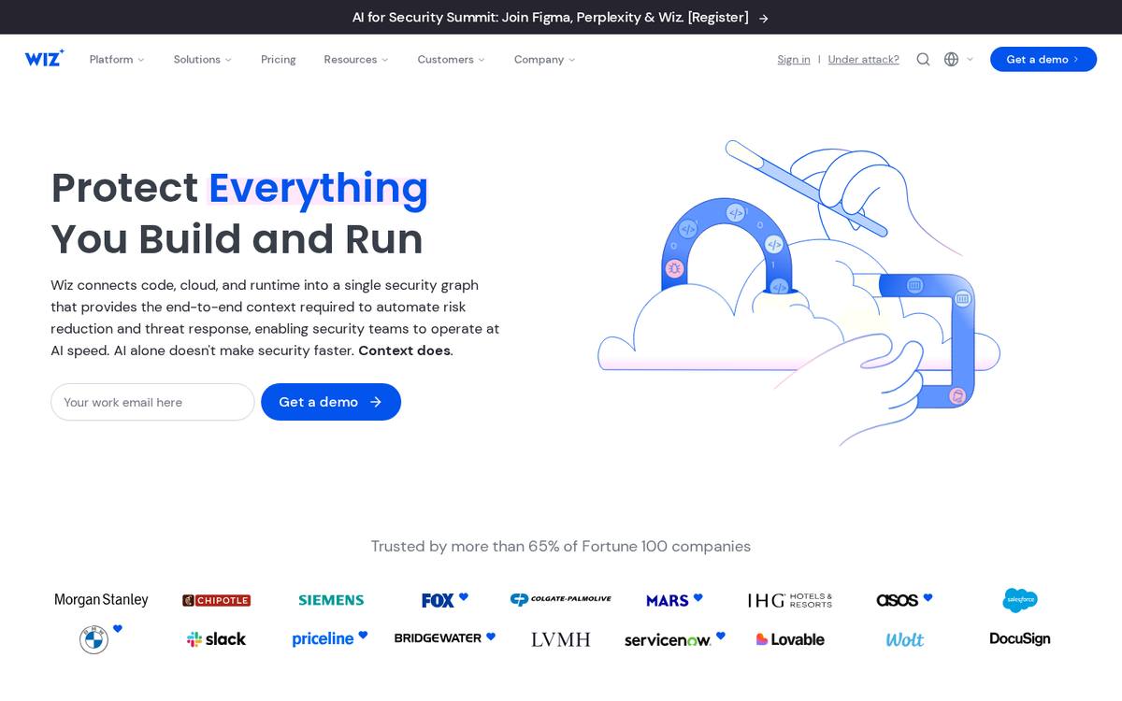
Task: Click the Wolt logo
Action: pyautogui.click(x=904, y=639)
